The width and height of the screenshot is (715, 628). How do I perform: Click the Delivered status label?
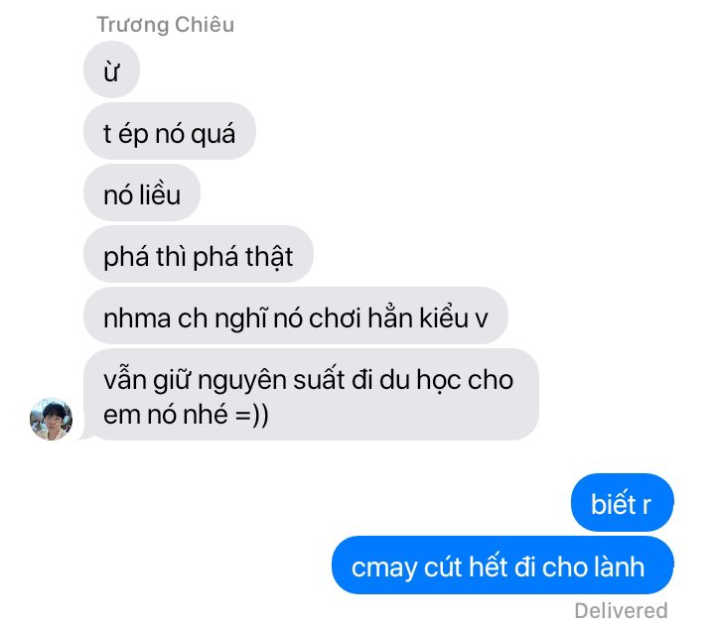(621, 610)
